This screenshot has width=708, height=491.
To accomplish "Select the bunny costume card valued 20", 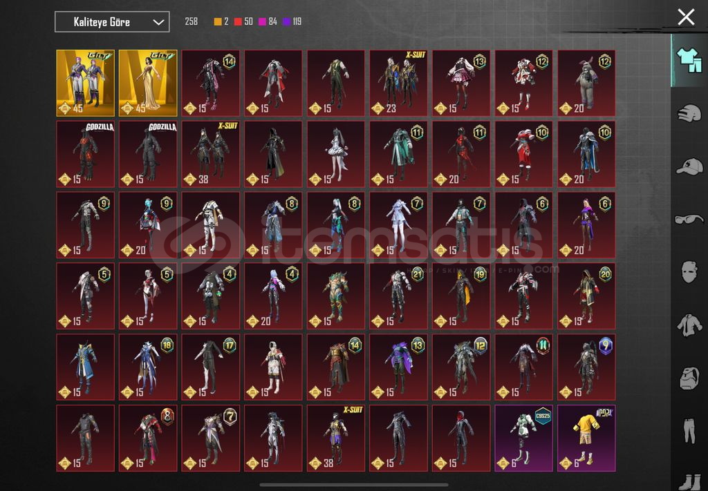I will [x=586, y=83].
